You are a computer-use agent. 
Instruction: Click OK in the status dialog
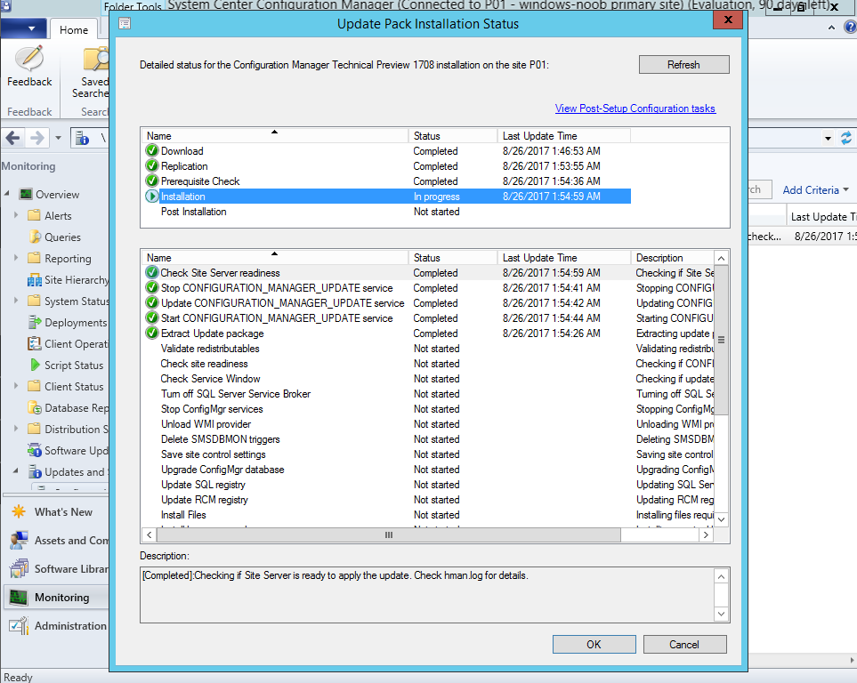[594, 644]
